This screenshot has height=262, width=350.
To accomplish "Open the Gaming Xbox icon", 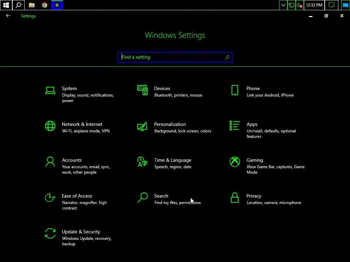I will [234, 162].
